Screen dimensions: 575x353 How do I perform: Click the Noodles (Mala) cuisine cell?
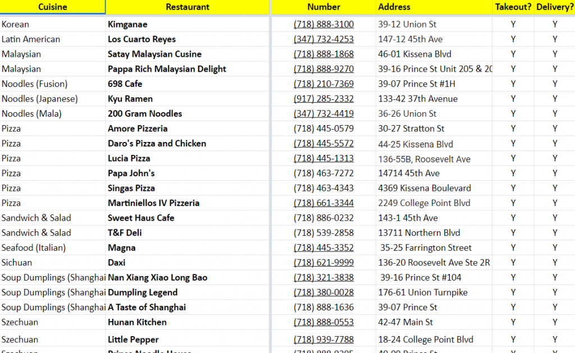pos(52,113)
